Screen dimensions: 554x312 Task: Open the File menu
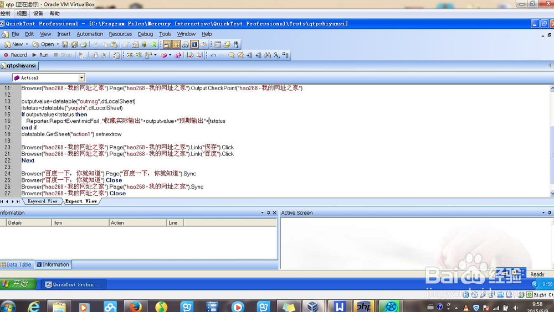[16, 34]
